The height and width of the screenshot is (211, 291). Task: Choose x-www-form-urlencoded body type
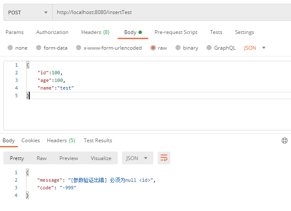(x=79, y=48)
